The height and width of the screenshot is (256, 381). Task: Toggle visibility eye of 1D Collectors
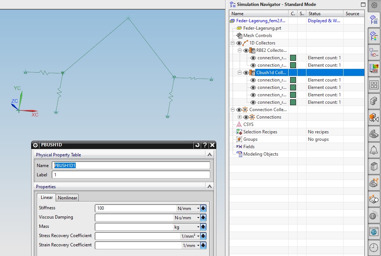[x=239, y=43]
